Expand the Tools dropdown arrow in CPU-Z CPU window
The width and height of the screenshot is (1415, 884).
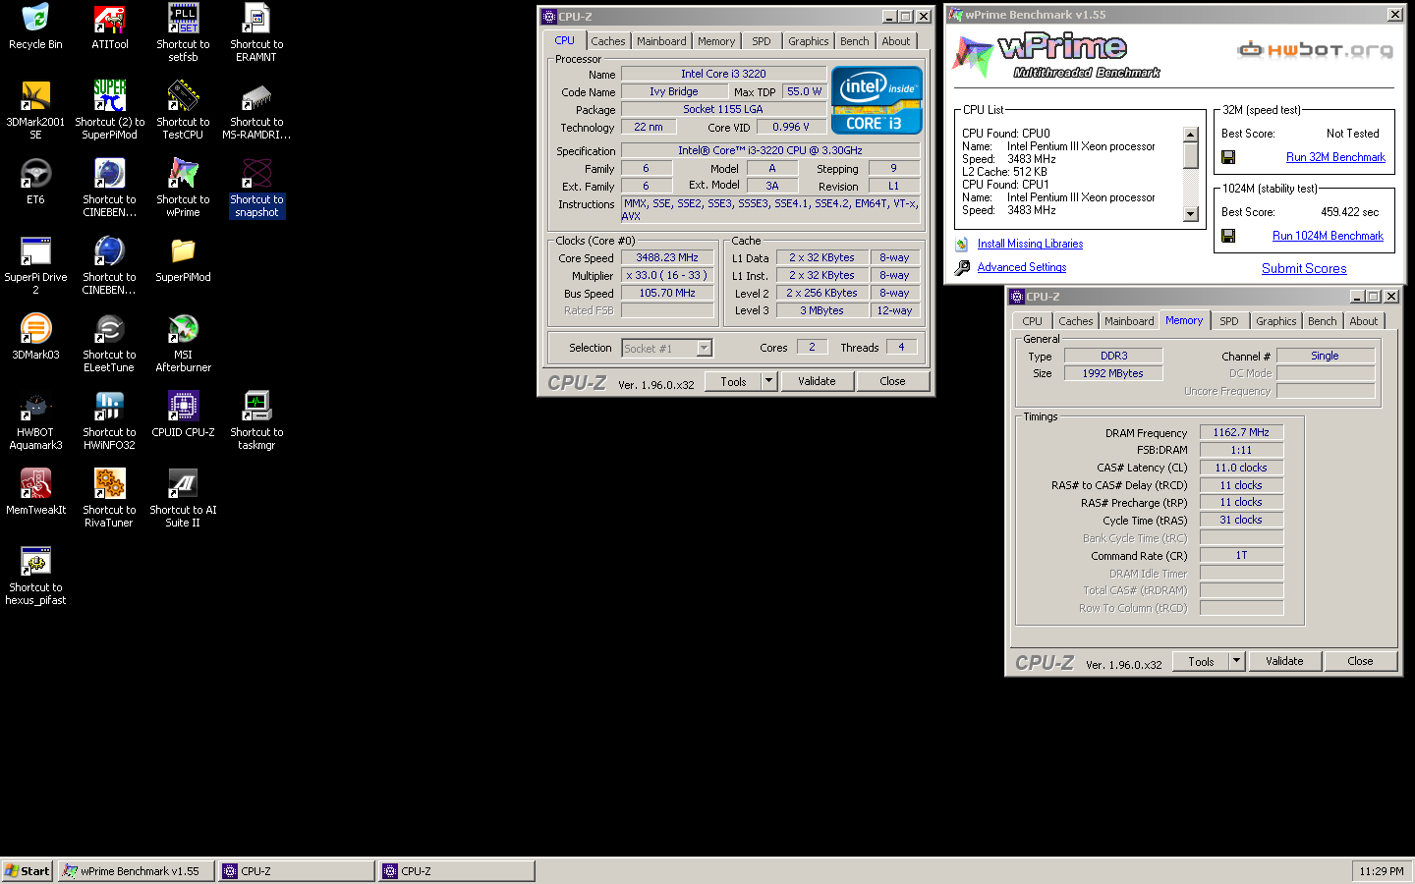(769, 381)
